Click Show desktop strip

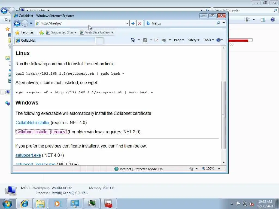[277, 204]
